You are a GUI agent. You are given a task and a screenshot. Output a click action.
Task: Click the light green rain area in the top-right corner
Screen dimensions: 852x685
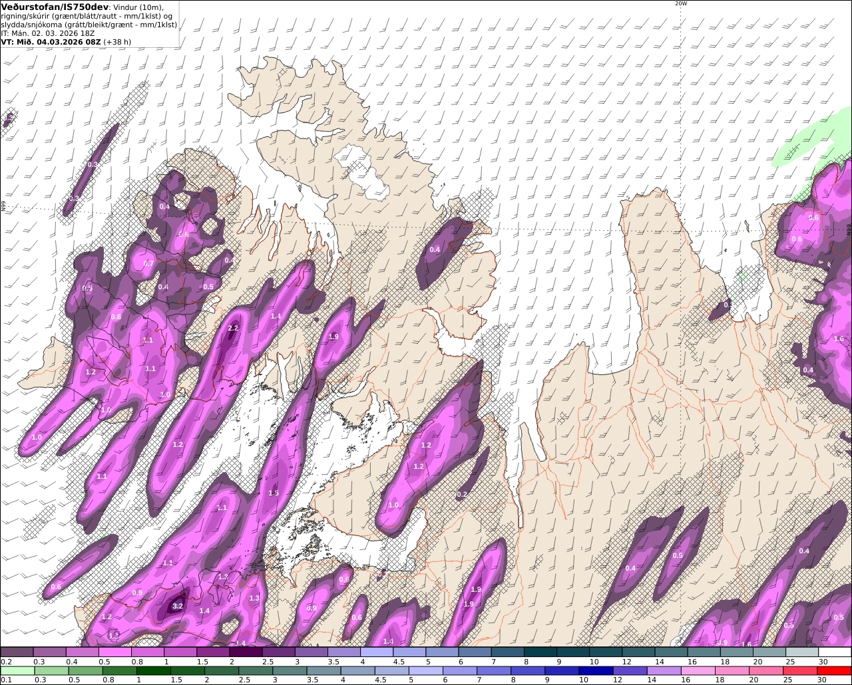pos(809,140)
